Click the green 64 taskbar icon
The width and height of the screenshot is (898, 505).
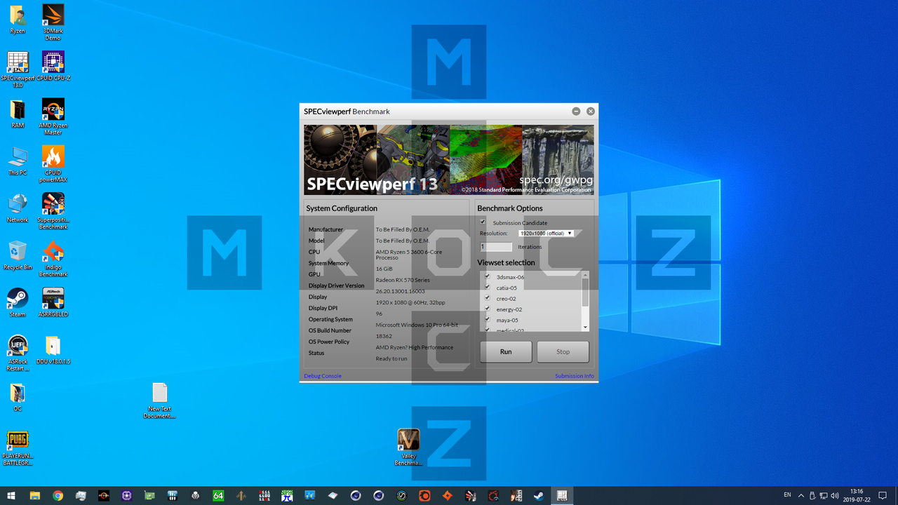(218, 495)
